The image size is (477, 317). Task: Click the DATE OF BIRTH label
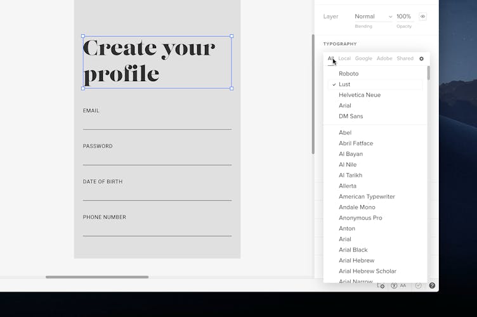[103, 181]
